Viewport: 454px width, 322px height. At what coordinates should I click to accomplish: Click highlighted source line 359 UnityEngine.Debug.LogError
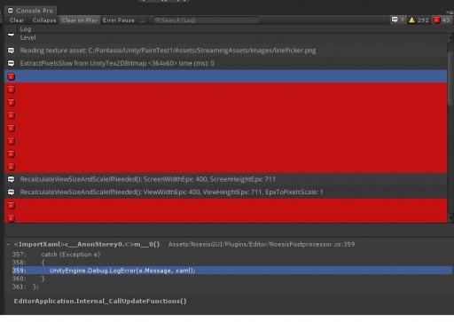click(232, 271)
